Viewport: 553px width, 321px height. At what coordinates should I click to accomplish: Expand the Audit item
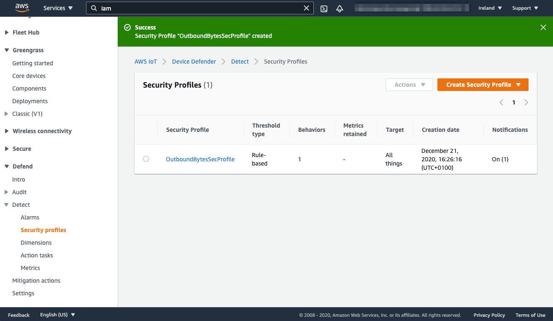pos(6,192)
